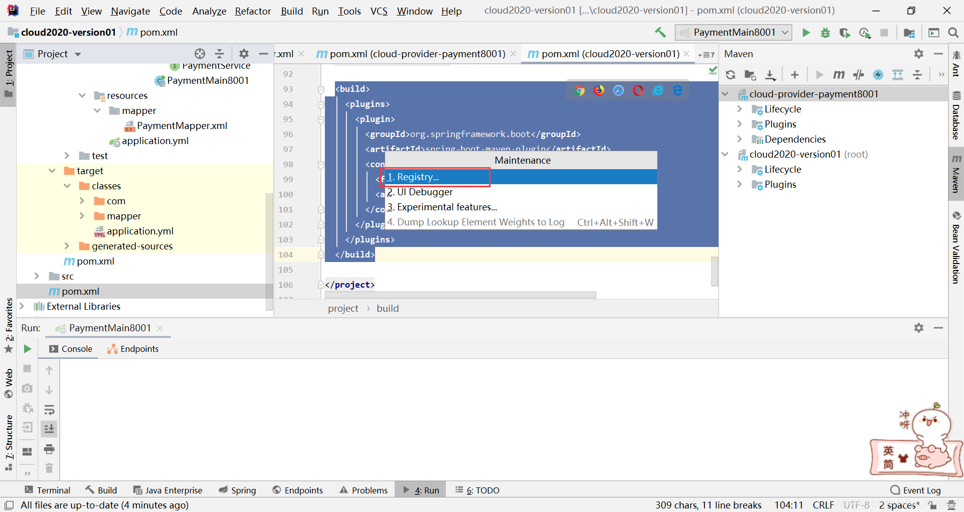Start debugging with the bug icon

click(x=825, y=33)
